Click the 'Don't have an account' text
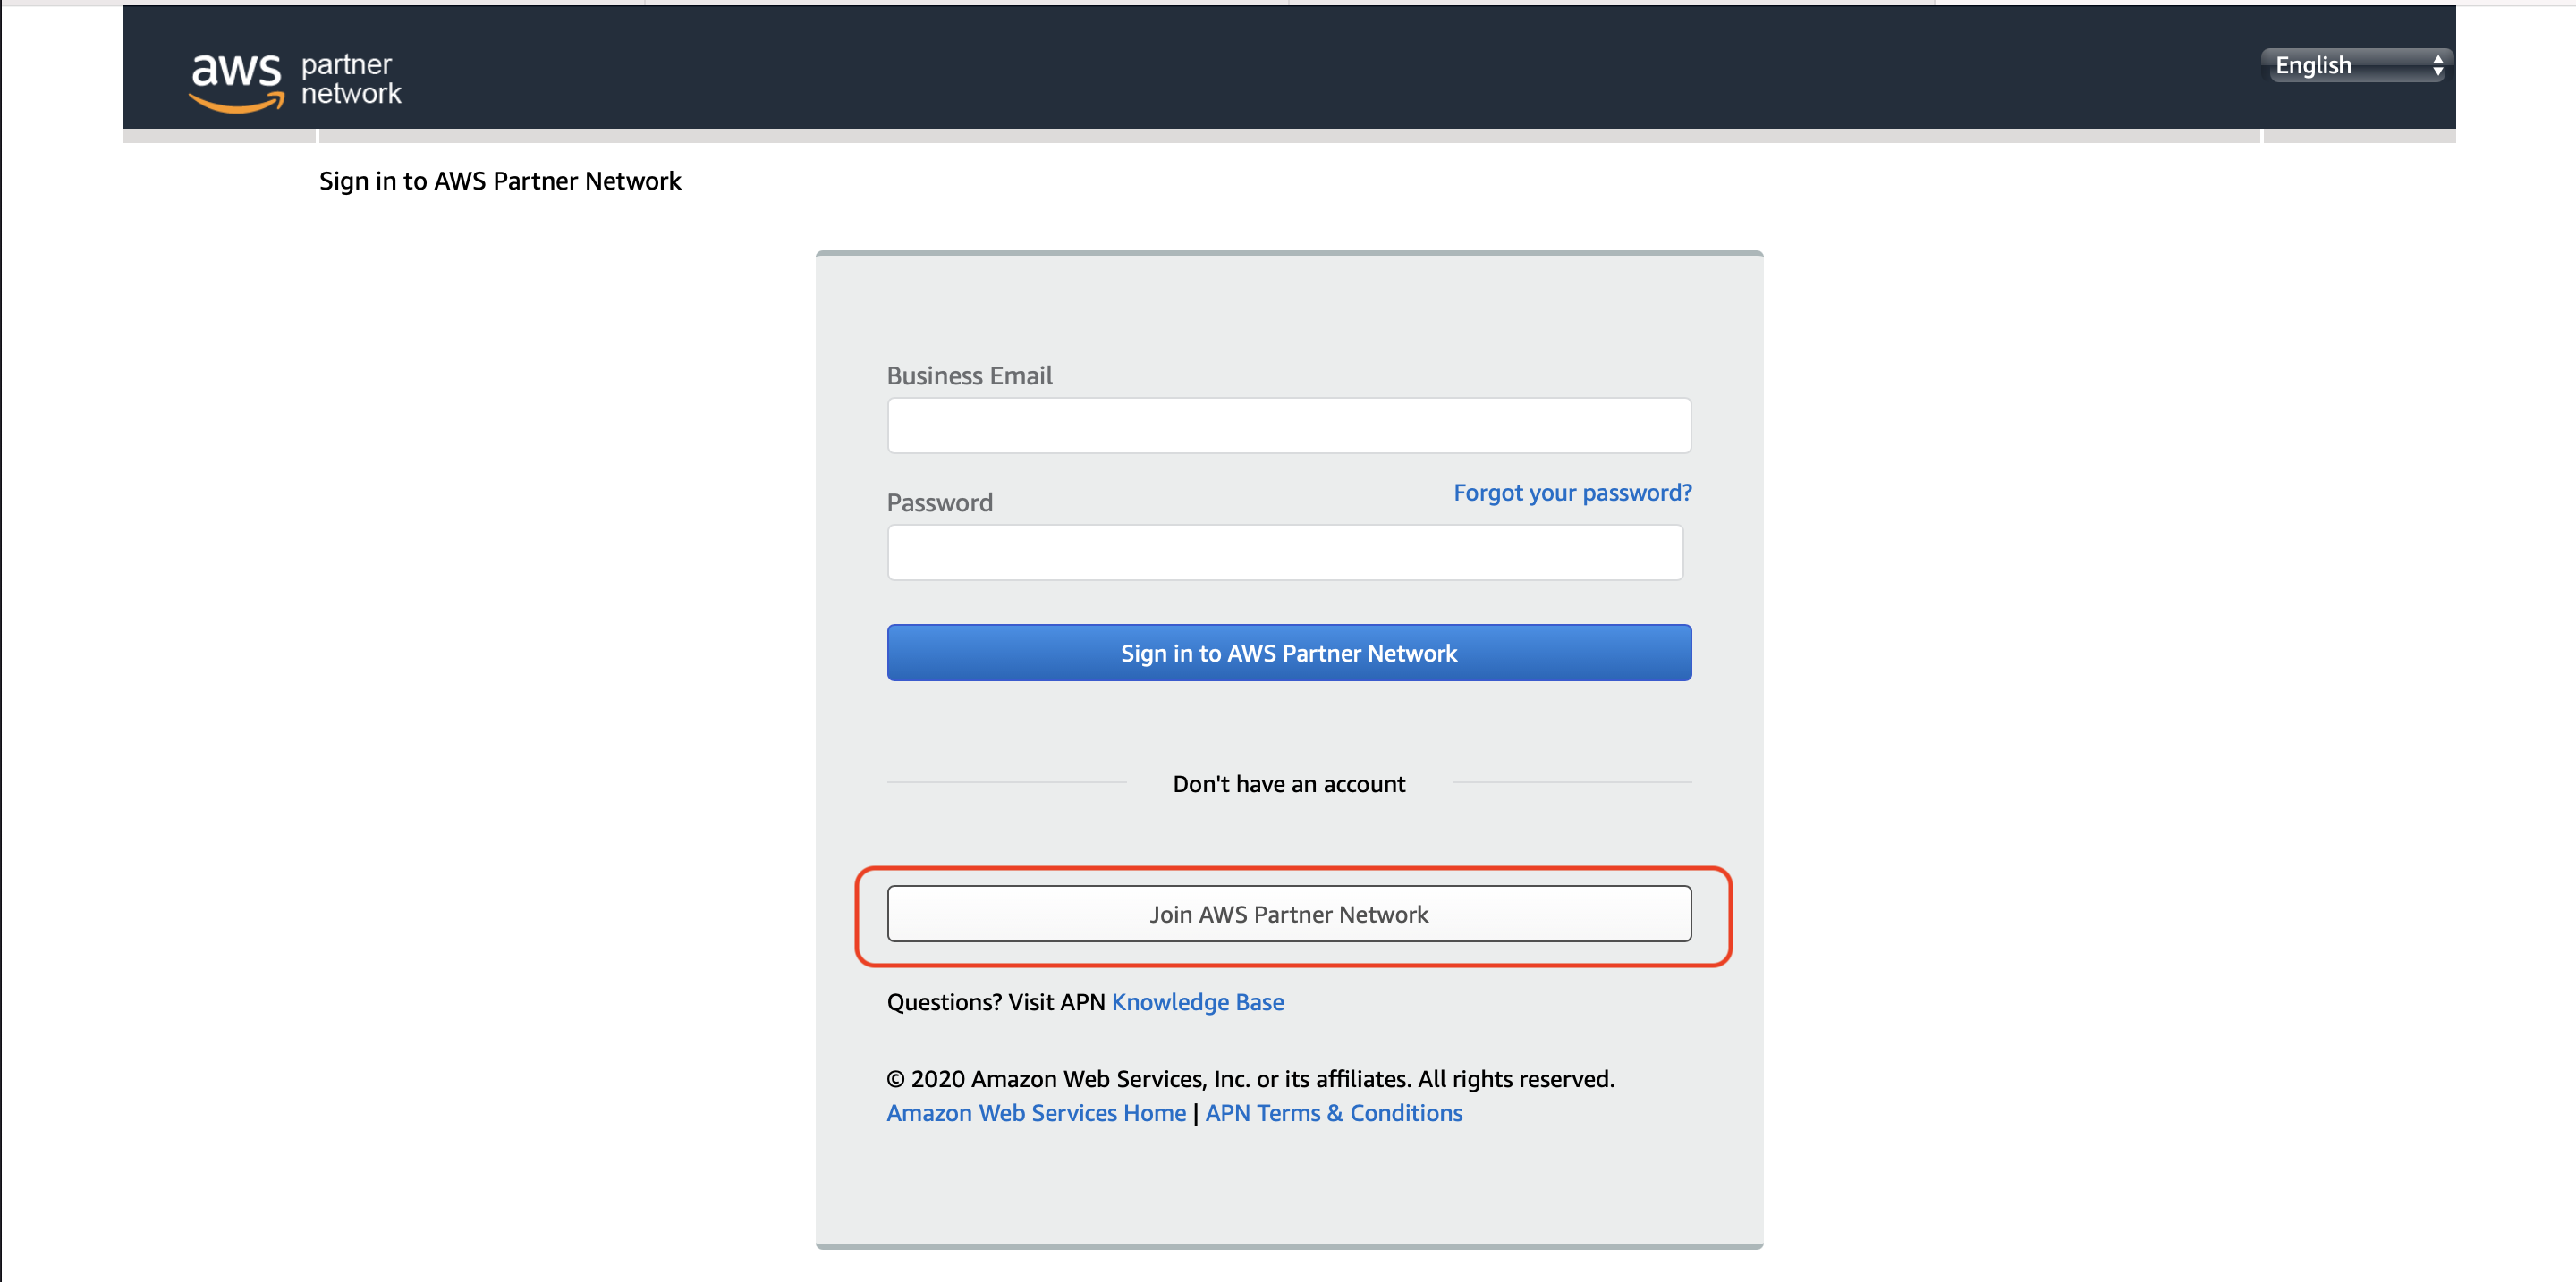This screenshot has height=1282, width=2576. coord(1288,783)
